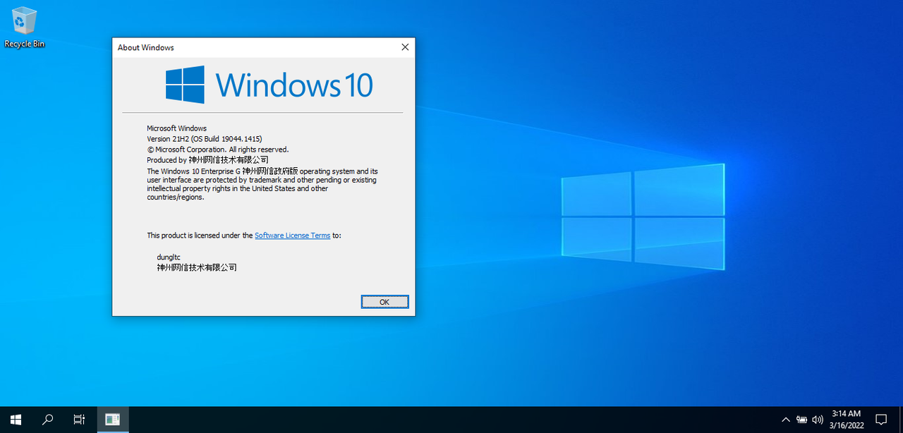Show hidden tray icons chevron
Viewport: 903px width, 433px height.
(x=786, y=420)
